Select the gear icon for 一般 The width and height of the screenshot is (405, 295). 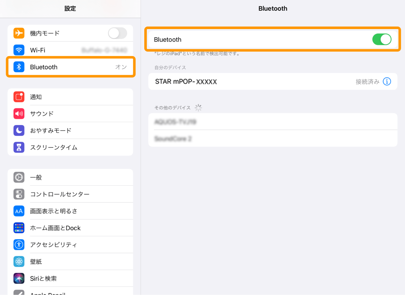pyautogui.click(x=19, y=177)
